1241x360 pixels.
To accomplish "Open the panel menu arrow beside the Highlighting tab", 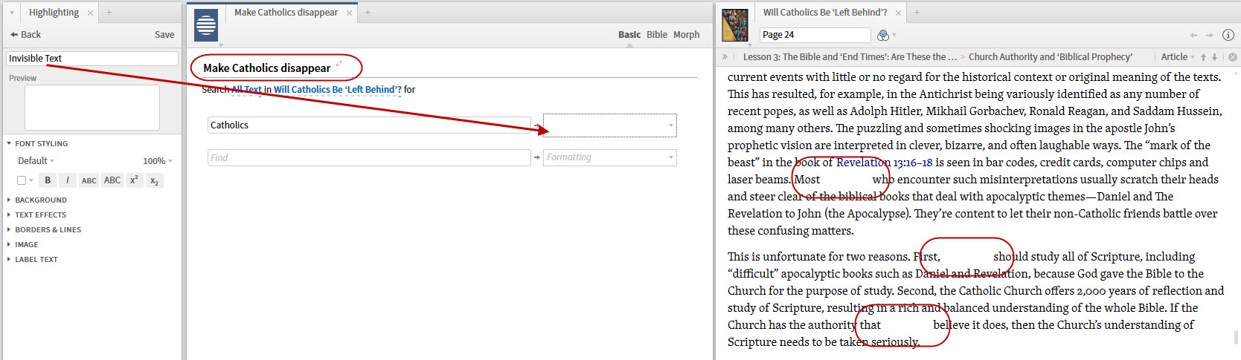I will click(x=12, y=13).
